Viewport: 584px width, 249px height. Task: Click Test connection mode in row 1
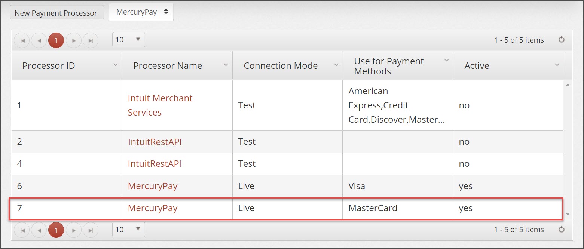(287, 105)
